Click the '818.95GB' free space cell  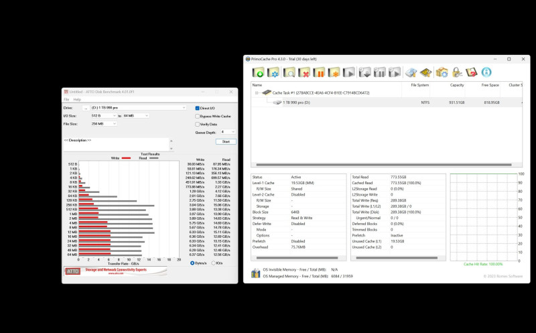(x=492, y=103)
